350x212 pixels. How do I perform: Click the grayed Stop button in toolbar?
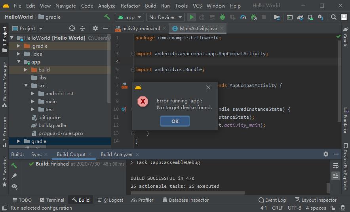(x=264, y=17)
